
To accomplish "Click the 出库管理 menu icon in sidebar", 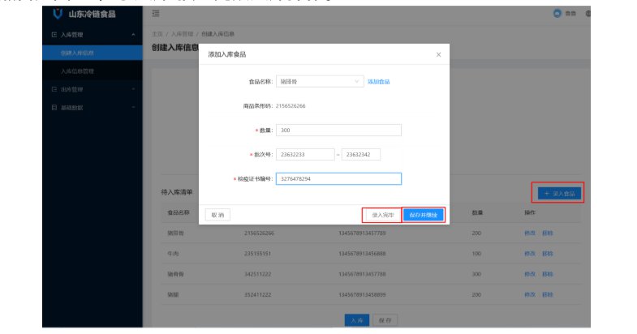I will (x=54, y=89).
